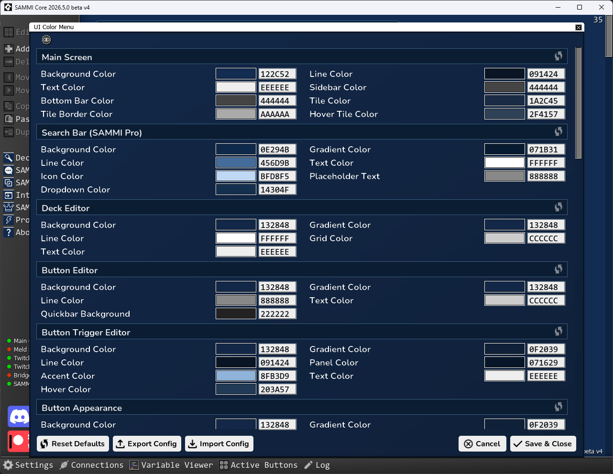Toggle the eye preview icon

click(46, 40)
